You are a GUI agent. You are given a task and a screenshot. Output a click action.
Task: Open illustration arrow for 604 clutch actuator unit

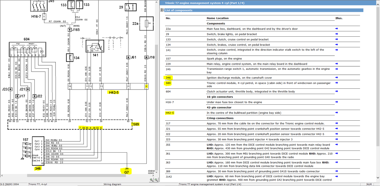[337, 91]
